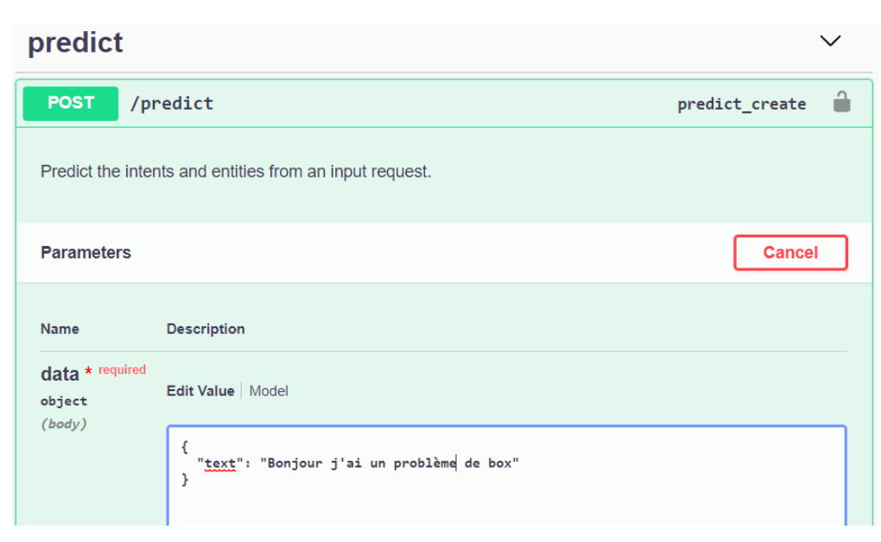
Task: Select the Edit Value tab
Action: pyautogui.click(x=200, y=391)
